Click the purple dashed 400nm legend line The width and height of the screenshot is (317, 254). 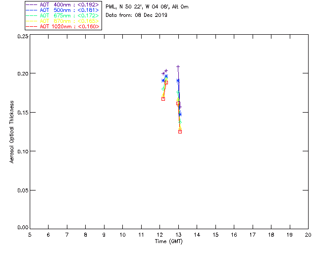tap(32, 4)
